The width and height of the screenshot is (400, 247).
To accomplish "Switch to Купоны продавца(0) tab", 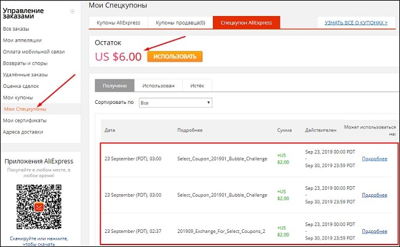I will click(x=180, y=23).
